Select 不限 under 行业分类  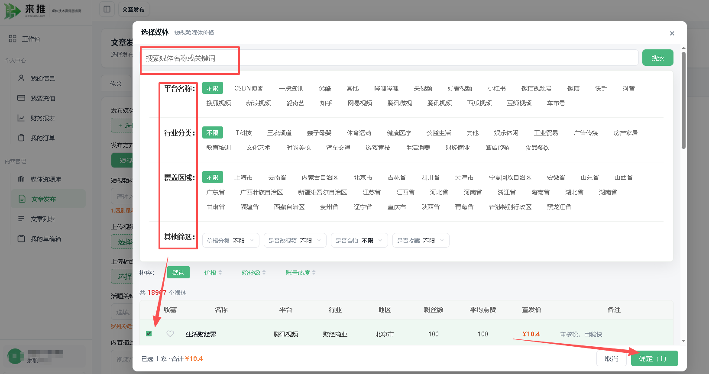[x=212, y=132]
